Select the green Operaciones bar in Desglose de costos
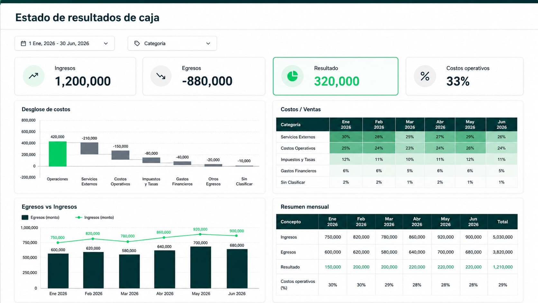Image resolution: width=538 pixels, height=303 pixels. click(x=58, y=154)
